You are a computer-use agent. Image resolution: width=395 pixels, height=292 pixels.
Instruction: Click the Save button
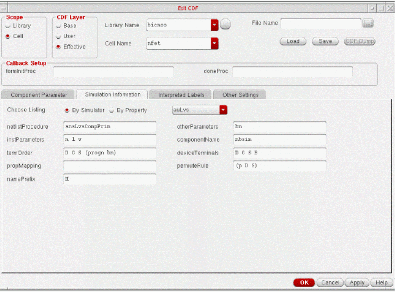[x=325, y=41]
